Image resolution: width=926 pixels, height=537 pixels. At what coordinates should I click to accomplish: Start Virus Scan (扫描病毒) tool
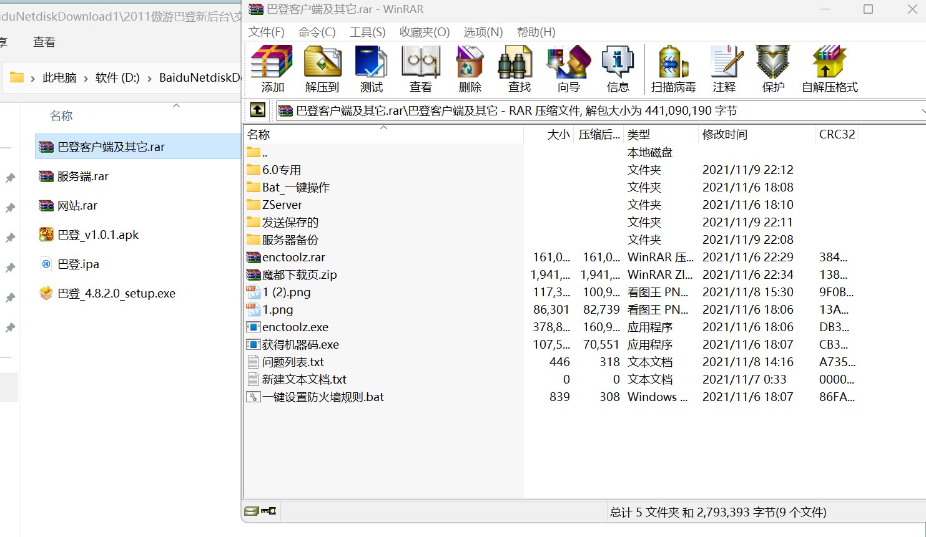tap(673, 69)
